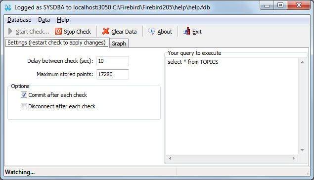Enable Disconnect after each check
Viewport: 314px width, 180px height.
click(x=24, y=106)
